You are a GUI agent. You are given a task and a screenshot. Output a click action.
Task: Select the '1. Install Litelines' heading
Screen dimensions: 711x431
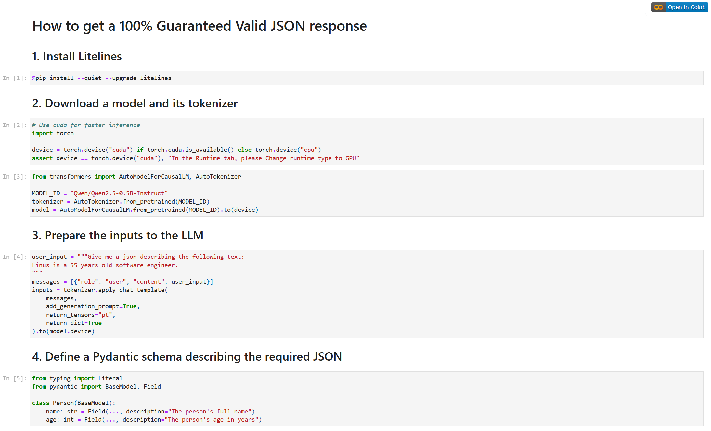(x=77, y=56)
